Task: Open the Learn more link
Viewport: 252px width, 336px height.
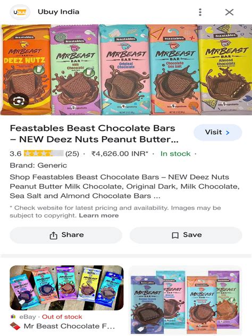Action: pyautogui.click(x=98, y=215)
